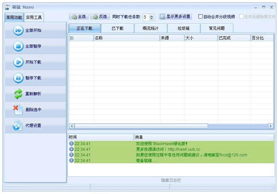Click info icon of the 欢迎使用 log row

(71, 143)
